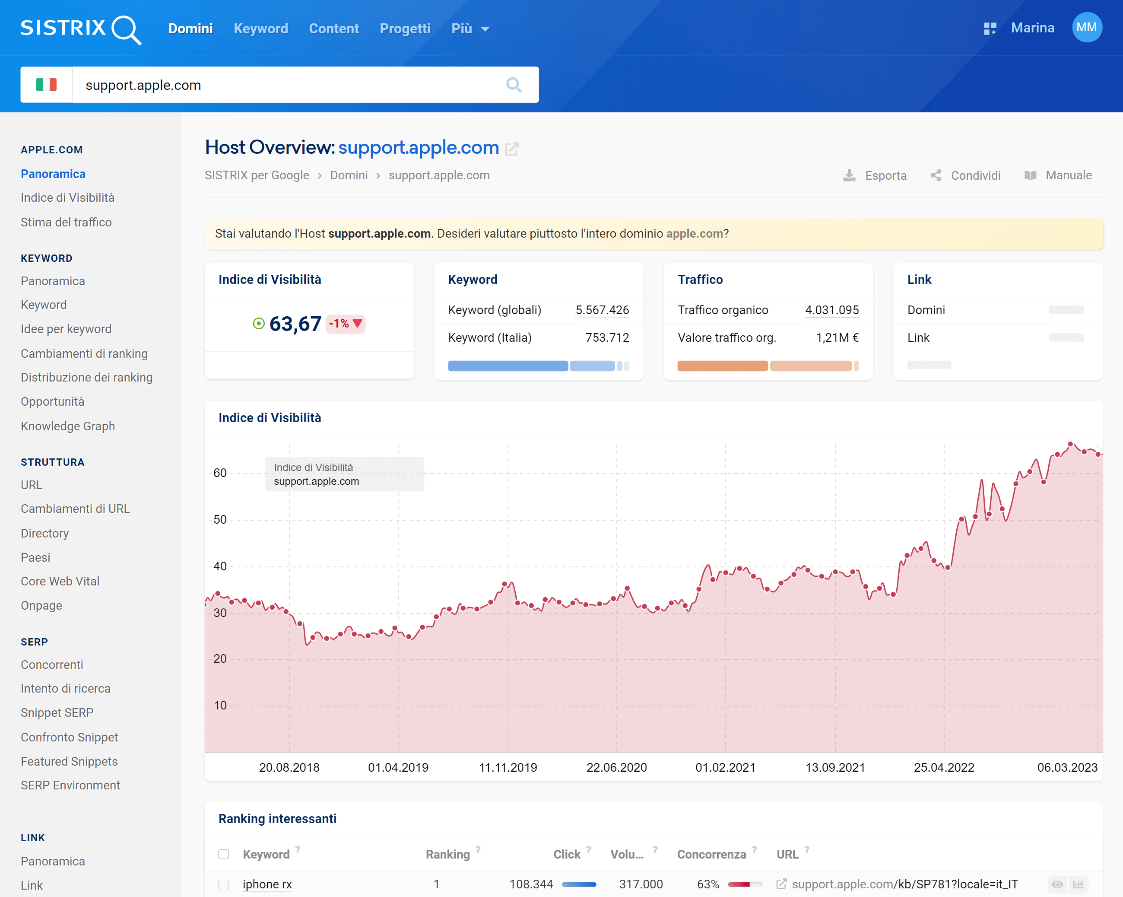Expand the Più menu

tap(470, 29)
